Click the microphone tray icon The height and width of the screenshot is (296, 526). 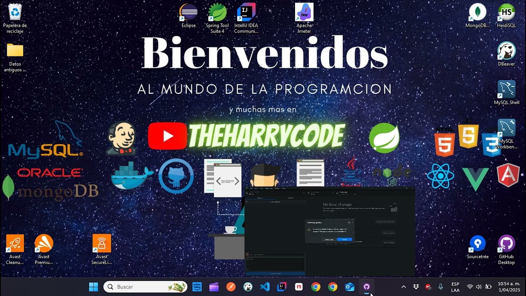pos(441,287)
